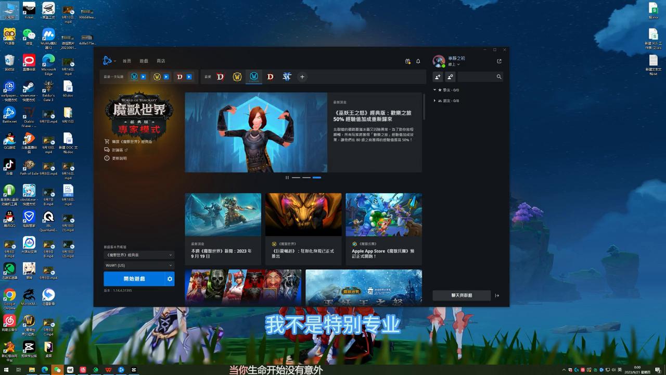The height and width of the screenshot is (375, 666).
Task: Open the 更新說明 patch notes link
Action: [x=116, y=158]
